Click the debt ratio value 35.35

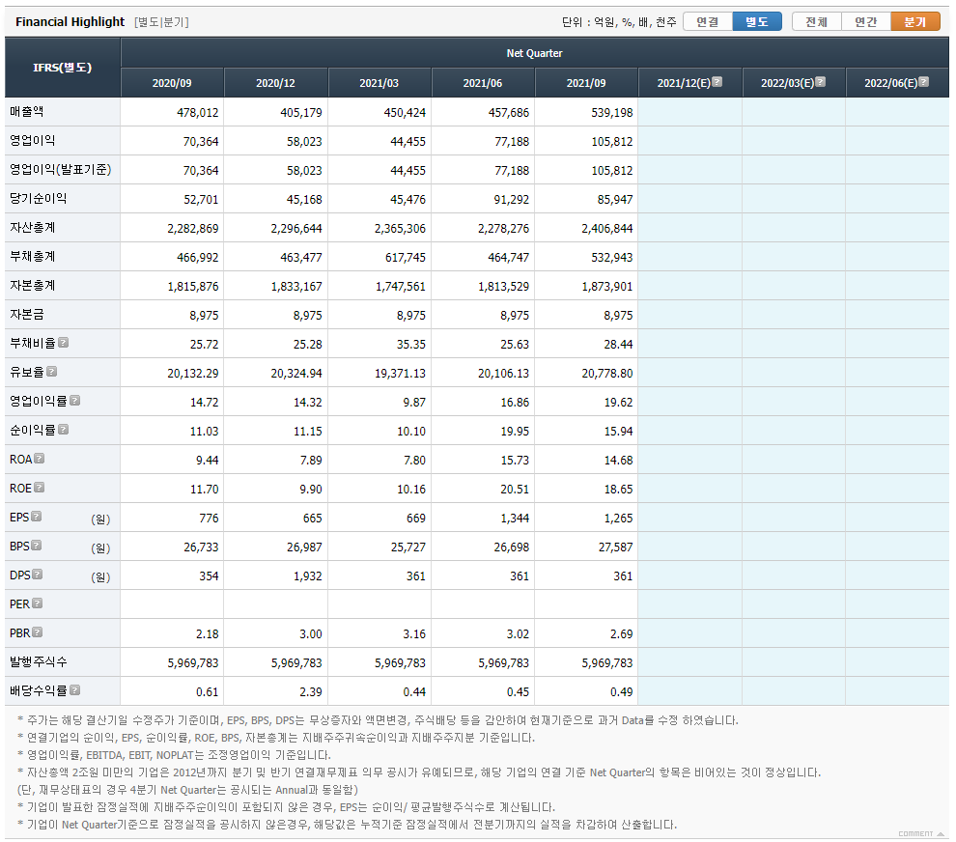click(411, 345)
